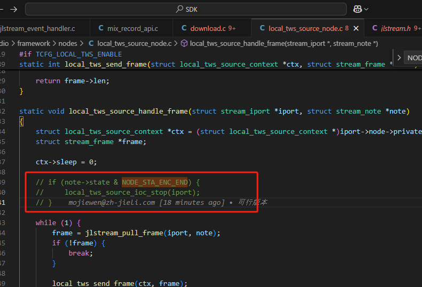Viewport: 422px width, 287px height.
Task: Click the git blame annotation mojiewen@zh-jieli.com
Action: pos(168,202)
